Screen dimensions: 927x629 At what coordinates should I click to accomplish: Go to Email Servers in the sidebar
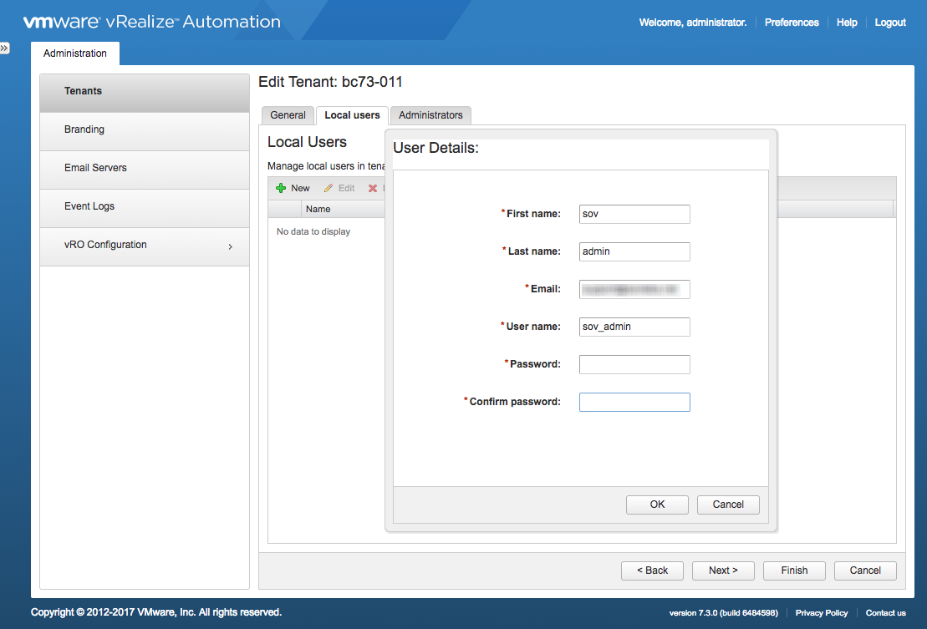click(145, 170)
